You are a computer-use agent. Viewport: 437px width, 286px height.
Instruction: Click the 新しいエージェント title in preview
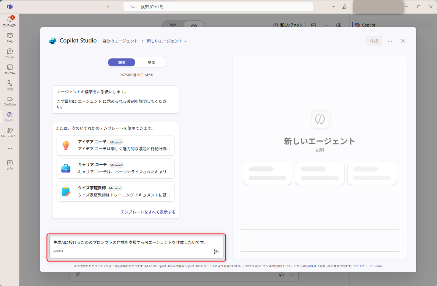[320, 141]
